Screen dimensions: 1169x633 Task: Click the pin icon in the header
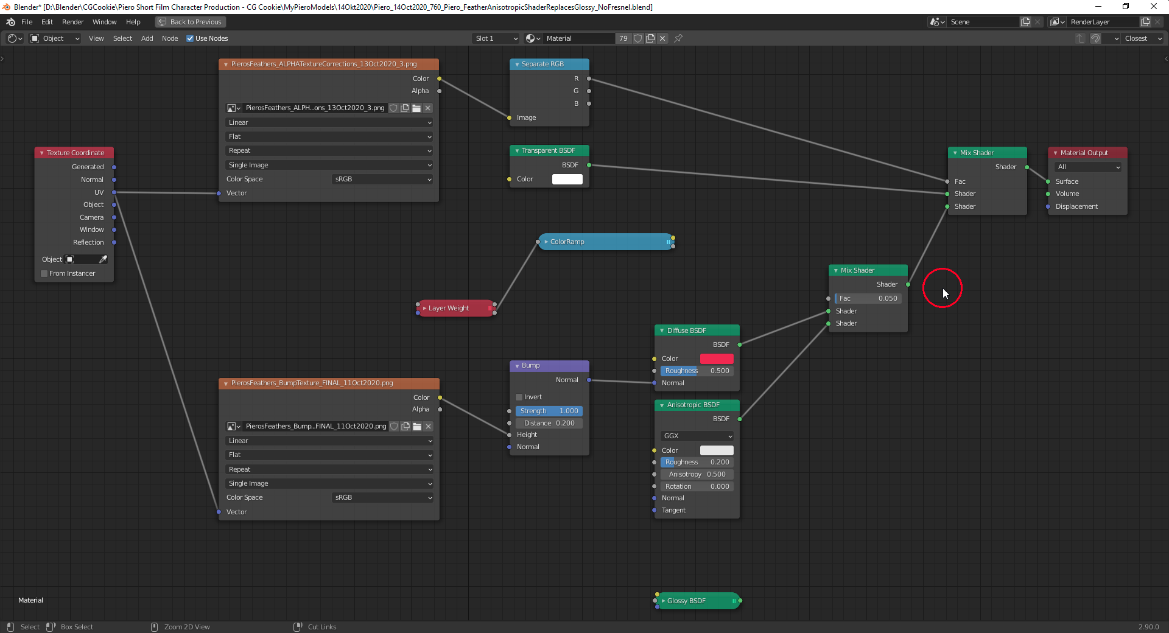(678, 38)
